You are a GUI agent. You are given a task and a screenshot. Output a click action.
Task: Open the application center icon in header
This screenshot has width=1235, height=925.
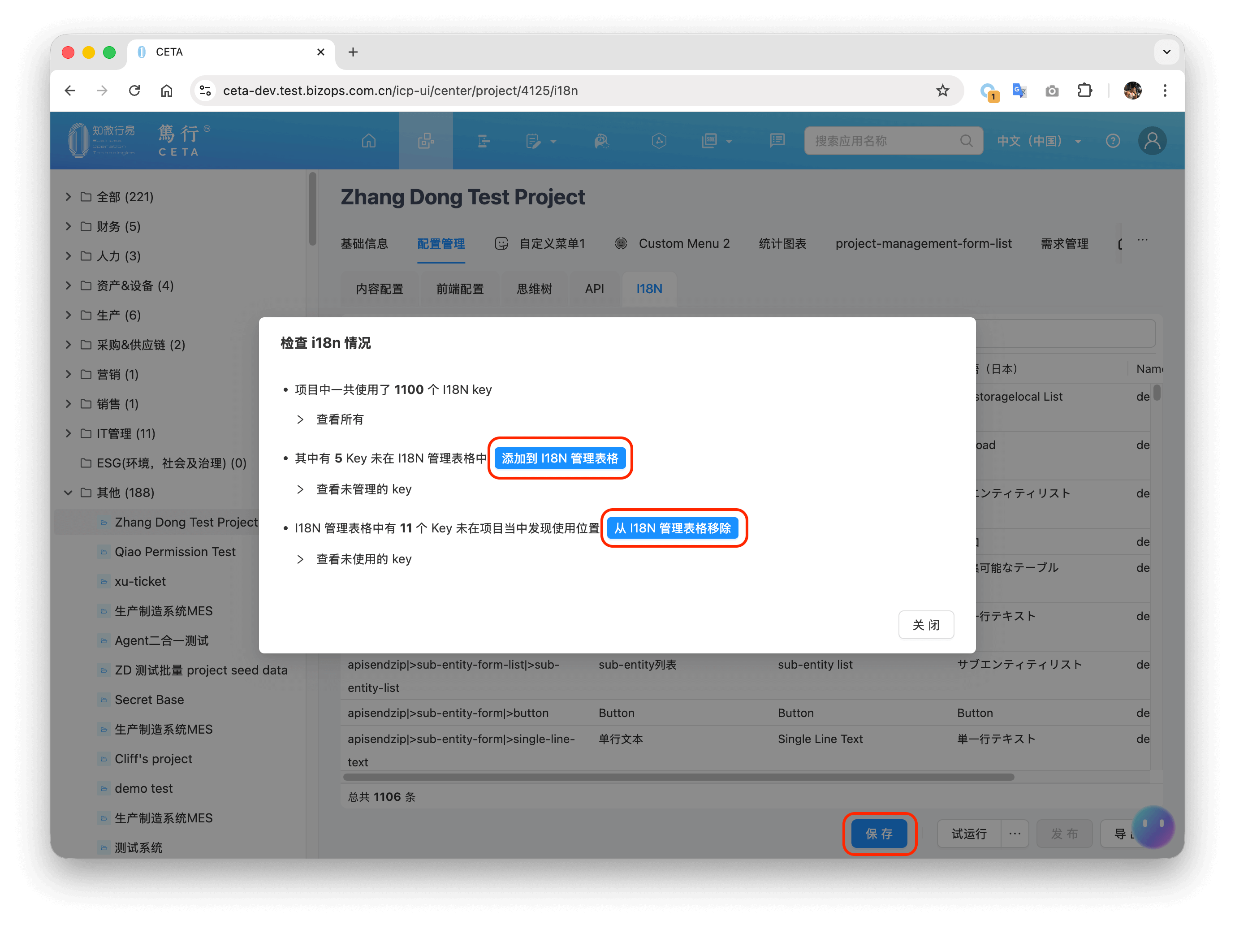pyautogui.click(x=426, y=141)
